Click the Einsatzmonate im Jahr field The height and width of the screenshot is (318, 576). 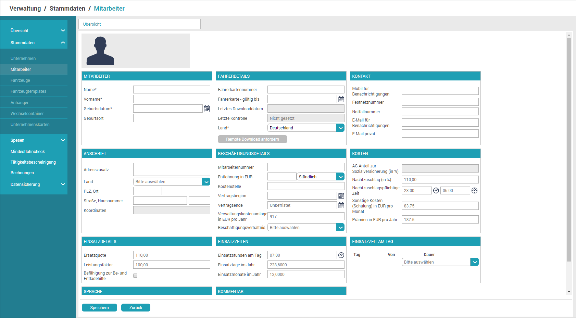point(306,274)
